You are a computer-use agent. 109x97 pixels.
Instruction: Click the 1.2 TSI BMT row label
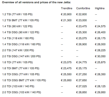tap(20, 20)
